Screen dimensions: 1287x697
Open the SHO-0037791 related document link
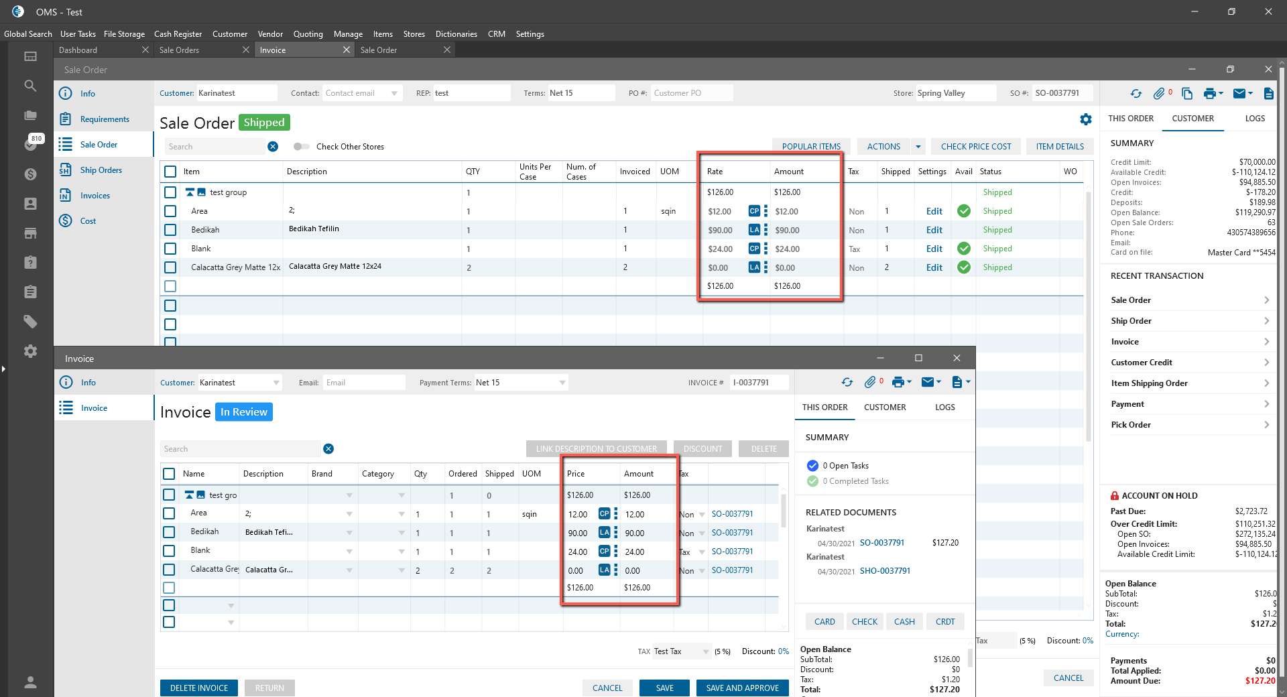tap(885, 571)
